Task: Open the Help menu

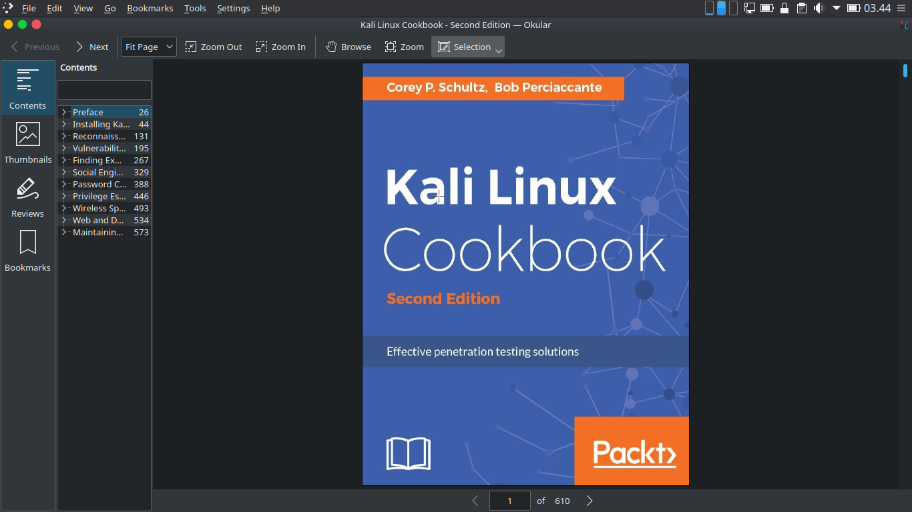Action: (x=270, y=8)
